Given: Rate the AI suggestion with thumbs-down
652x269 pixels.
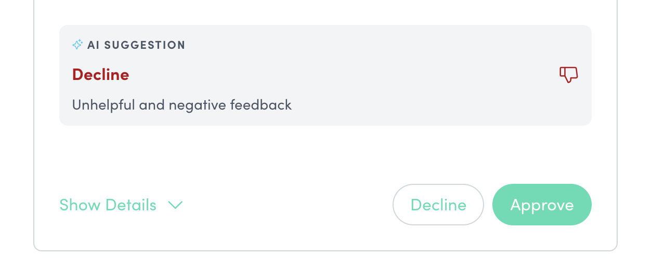Looking at the screenshot, I should point(568,74).
